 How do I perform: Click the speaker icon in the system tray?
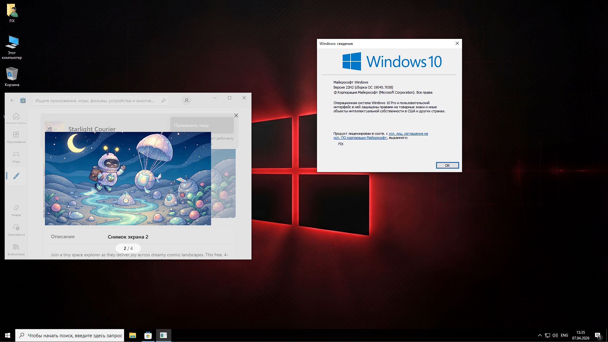tap(555, 335)
